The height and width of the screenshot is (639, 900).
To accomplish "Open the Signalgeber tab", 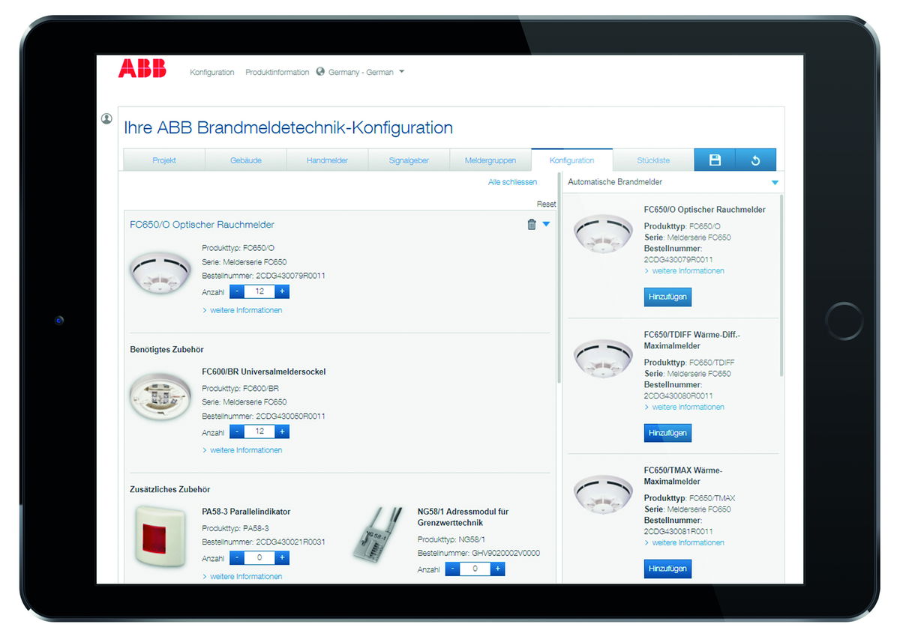I will point(409,160).
